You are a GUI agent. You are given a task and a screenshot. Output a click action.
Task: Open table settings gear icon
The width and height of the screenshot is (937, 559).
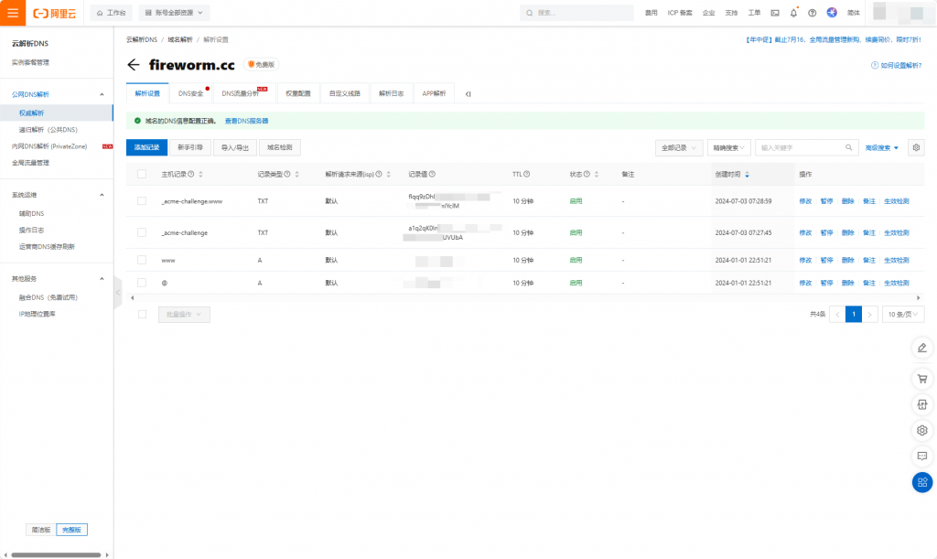click(917, 147)
